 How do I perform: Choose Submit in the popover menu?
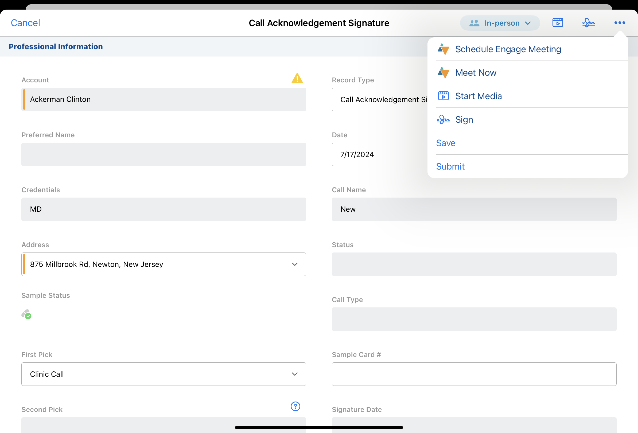coord(450,167)
